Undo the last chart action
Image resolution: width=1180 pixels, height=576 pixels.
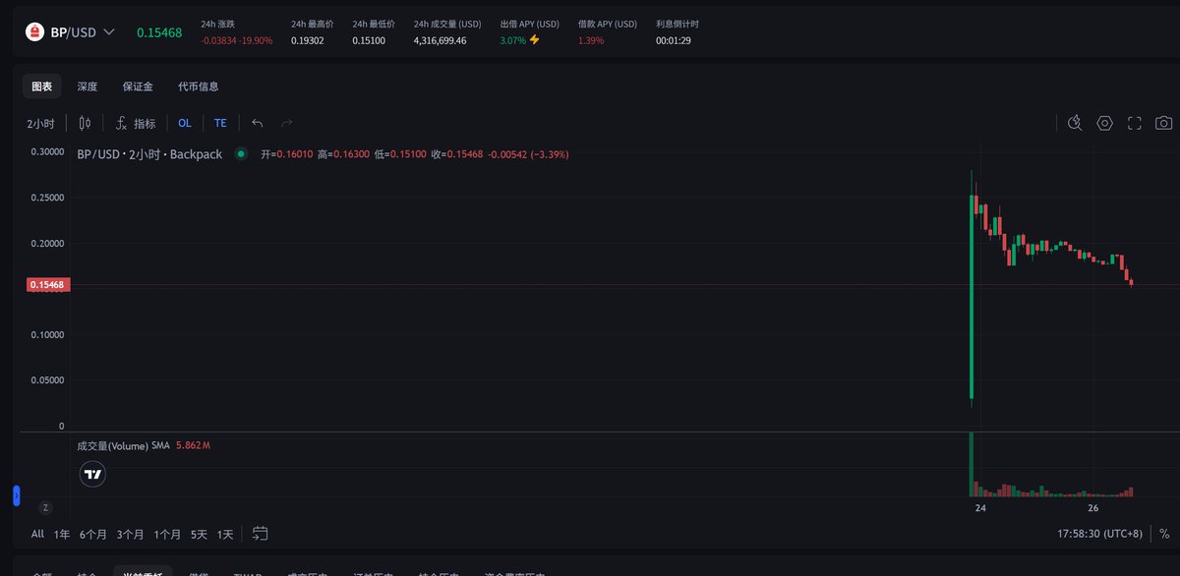pyautogui.click(x=258, y=123)
